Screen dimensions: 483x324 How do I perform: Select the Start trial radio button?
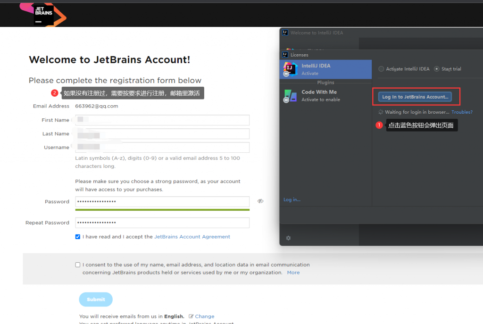[436, 69]
